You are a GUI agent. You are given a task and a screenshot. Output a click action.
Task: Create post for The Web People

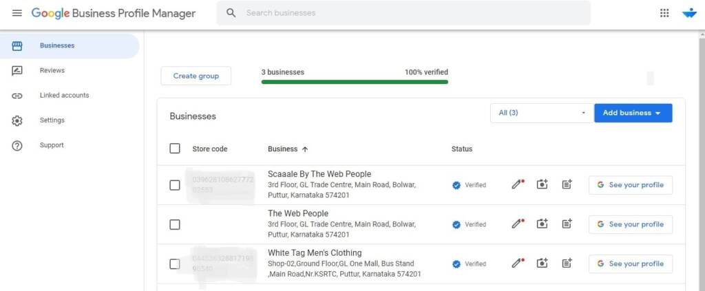[567, 224]
